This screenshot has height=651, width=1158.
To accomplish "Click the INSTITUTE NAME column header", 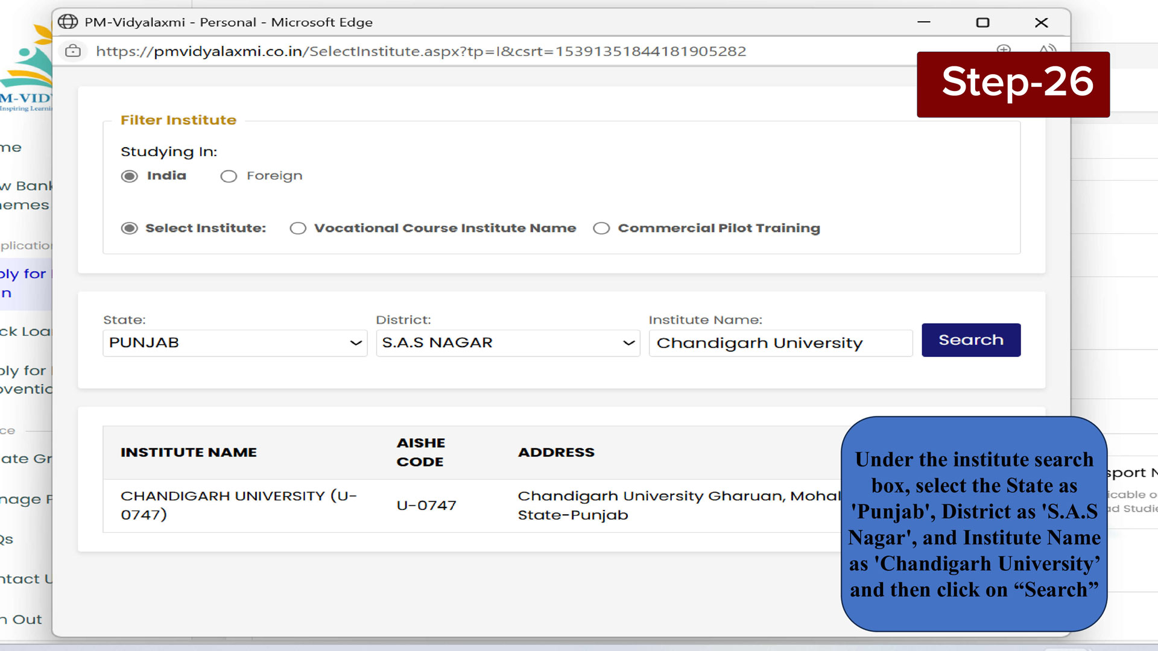I will [x=189, y=452].
